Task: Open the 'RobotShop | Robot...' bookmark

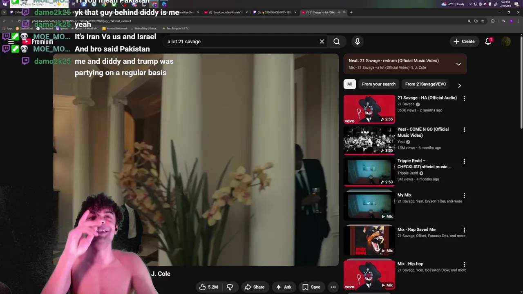Action: [144, 29]
